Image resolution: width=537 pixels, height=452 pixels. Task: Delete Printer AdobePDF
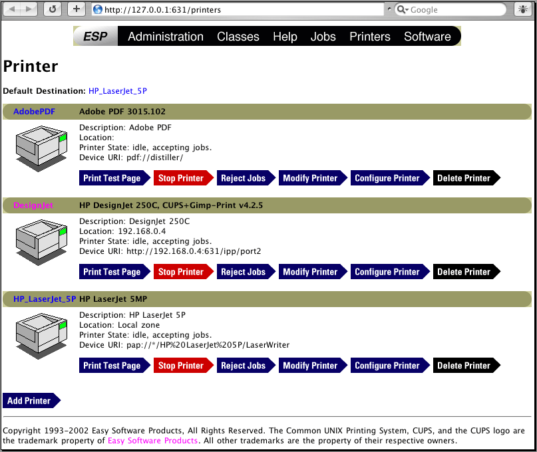pos(466,178)
